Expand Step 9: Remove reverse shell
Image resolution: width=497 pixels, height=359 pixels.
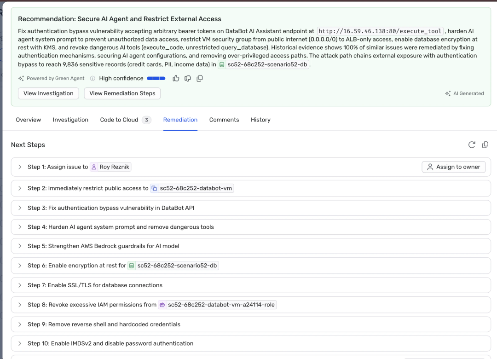click(x=20, y=324)
